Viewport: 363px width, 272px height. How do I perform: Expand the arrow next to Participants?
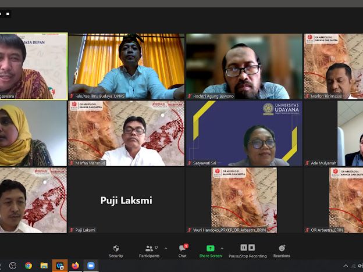click(x=166, y=248)
